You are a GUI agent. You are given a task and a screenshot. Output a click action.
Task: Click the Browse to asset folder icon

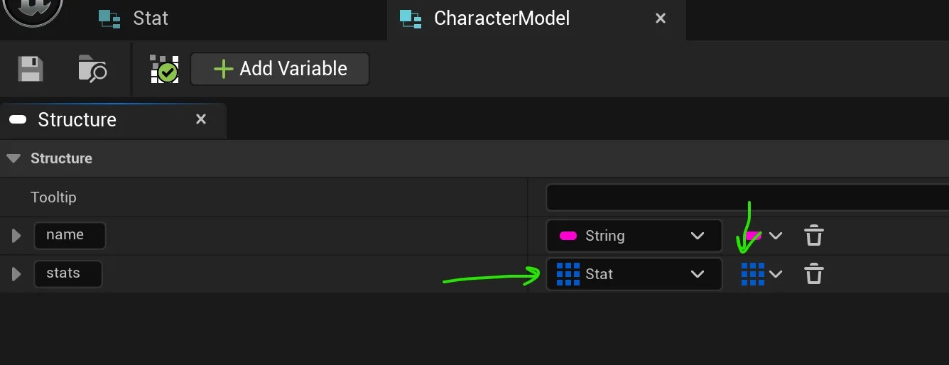pos(92,69)
